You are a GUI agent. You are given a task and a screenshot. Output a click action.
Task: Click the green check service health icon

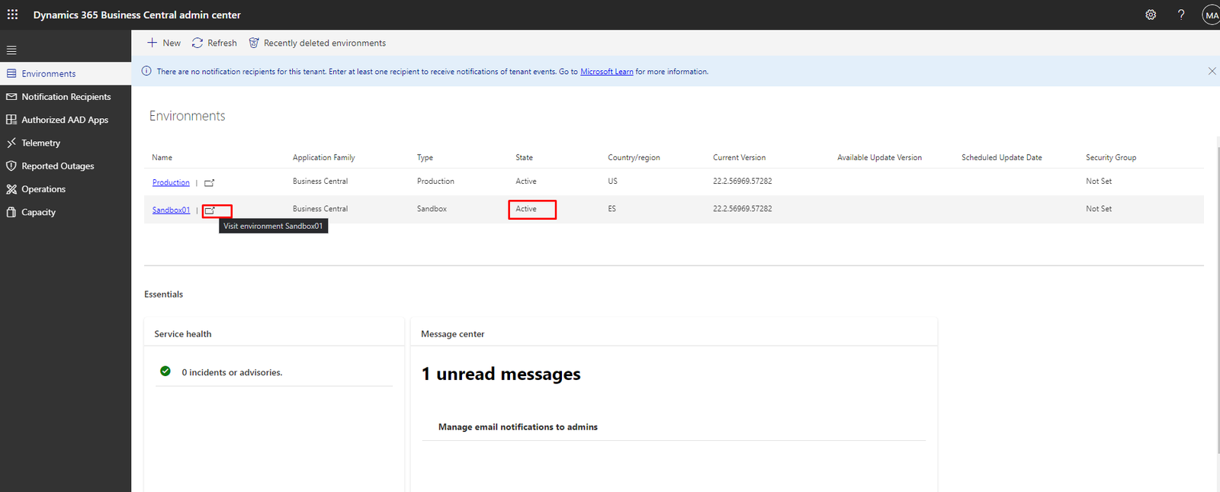pyautogui.click(x=165, y=371)
